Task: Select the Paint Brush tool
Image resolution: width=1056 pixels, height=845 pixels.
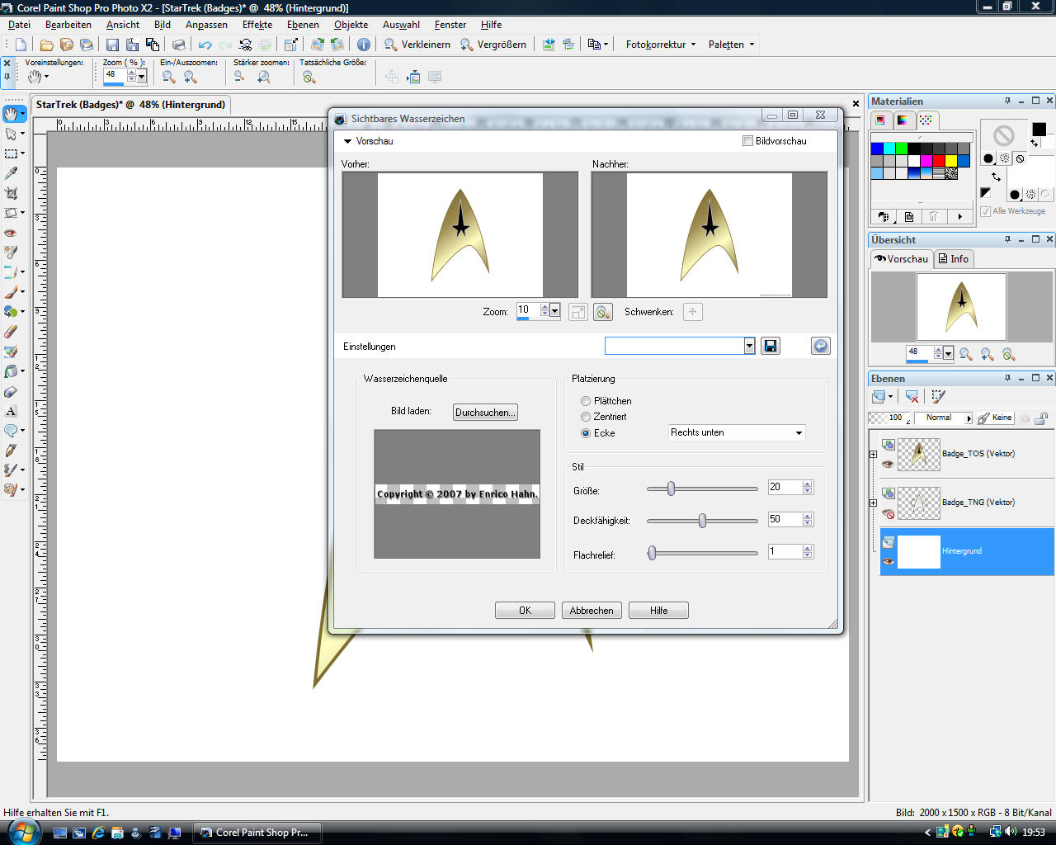Action: click(x=11, y=292)
